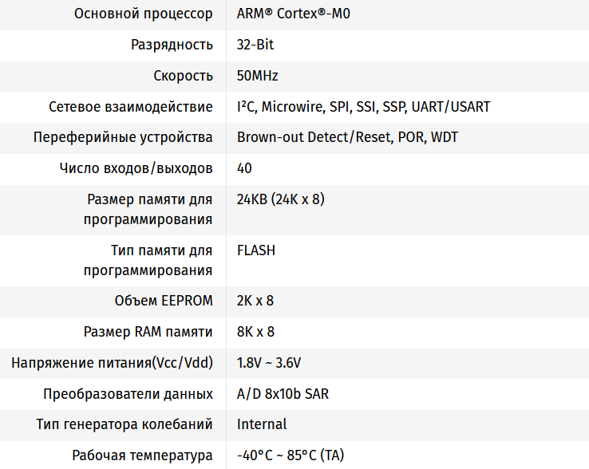This screenshot has width=589, height=469.
Task: Click the "A/D 8x10b SAR" value
Action: 283,394
